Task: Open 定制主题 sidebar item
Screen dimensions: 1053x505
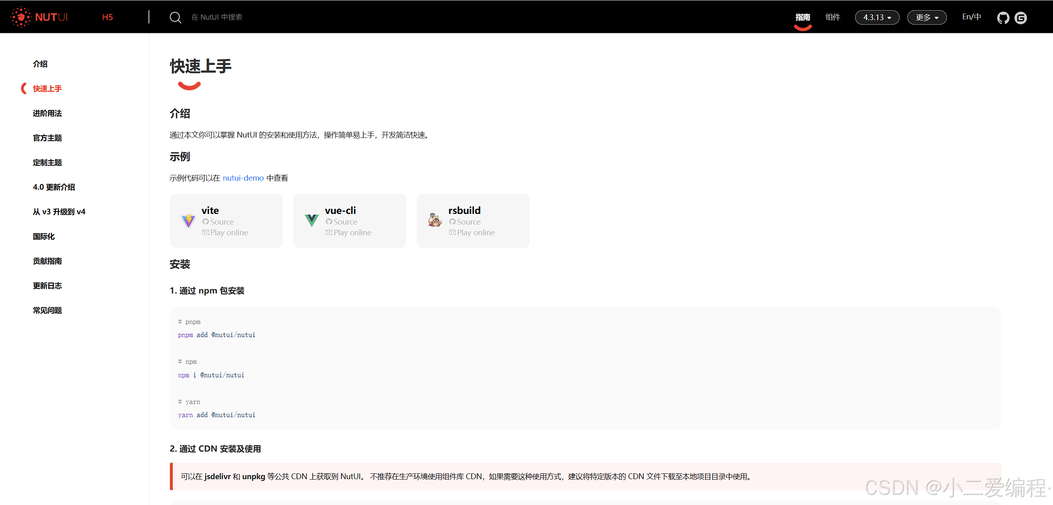Action: point(47,163)
